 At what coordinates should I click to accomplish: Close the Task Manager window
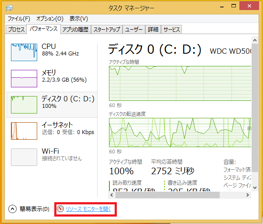(x=249, y=6)
